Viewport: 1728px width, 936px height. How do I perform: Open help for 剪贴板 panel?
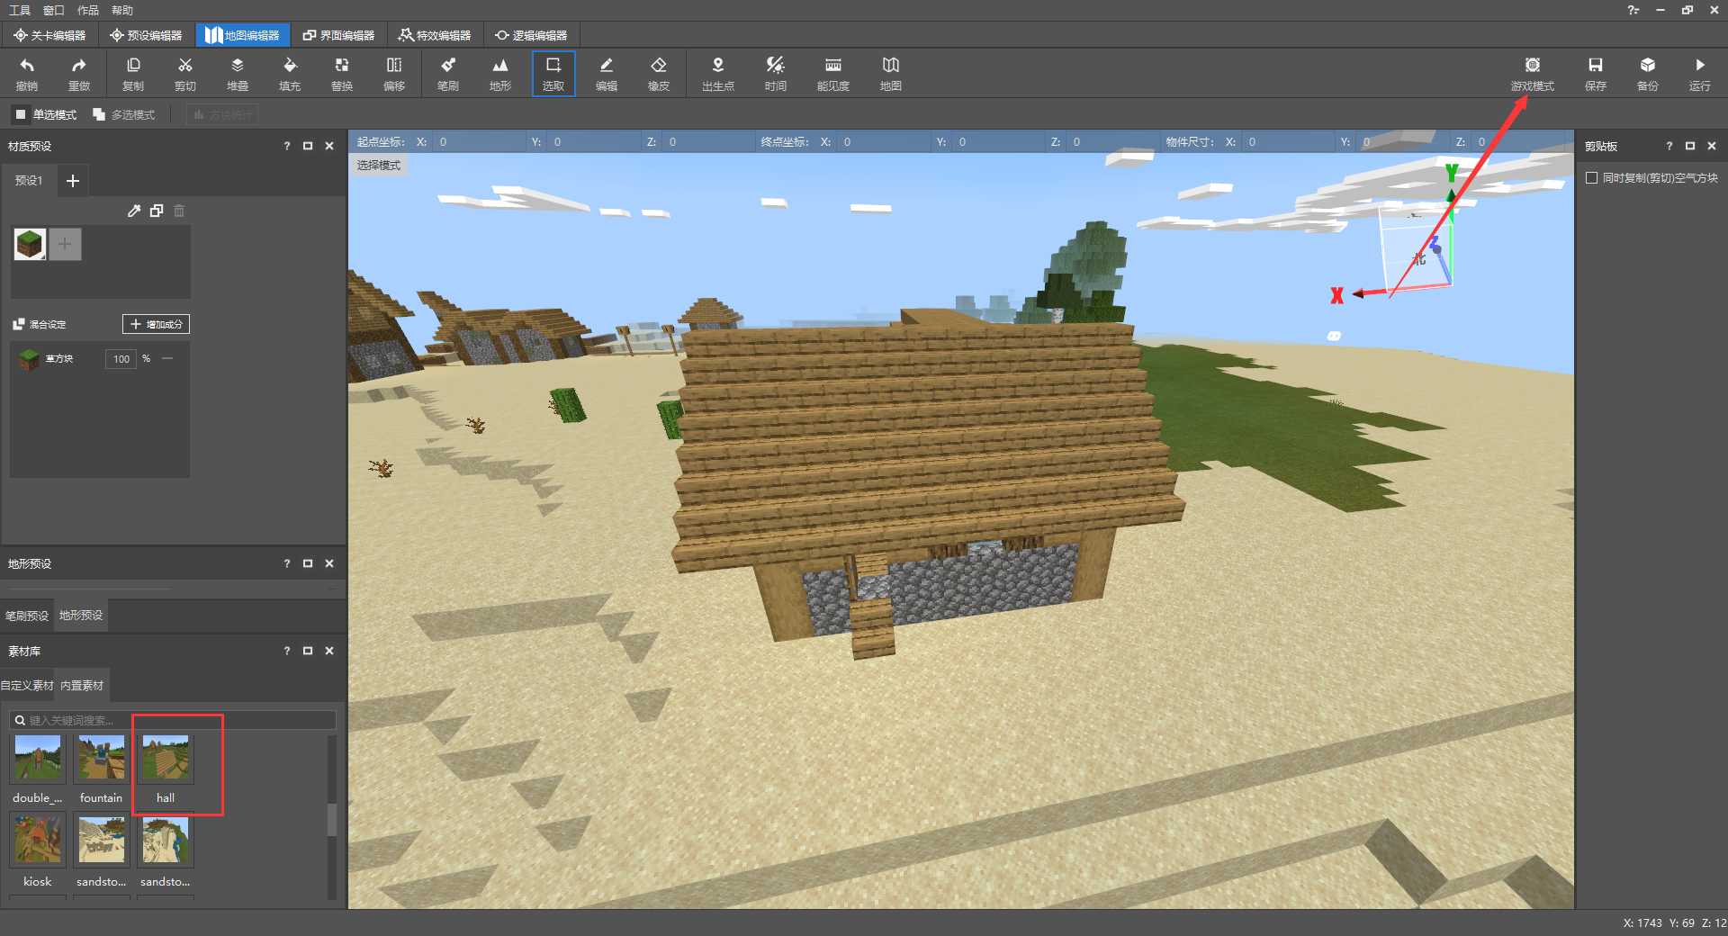(x=1669, y=146)
